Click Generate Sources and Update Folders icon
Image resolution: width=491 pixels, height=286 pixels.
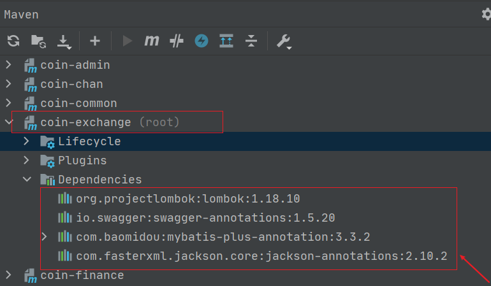tap(38, 41)
